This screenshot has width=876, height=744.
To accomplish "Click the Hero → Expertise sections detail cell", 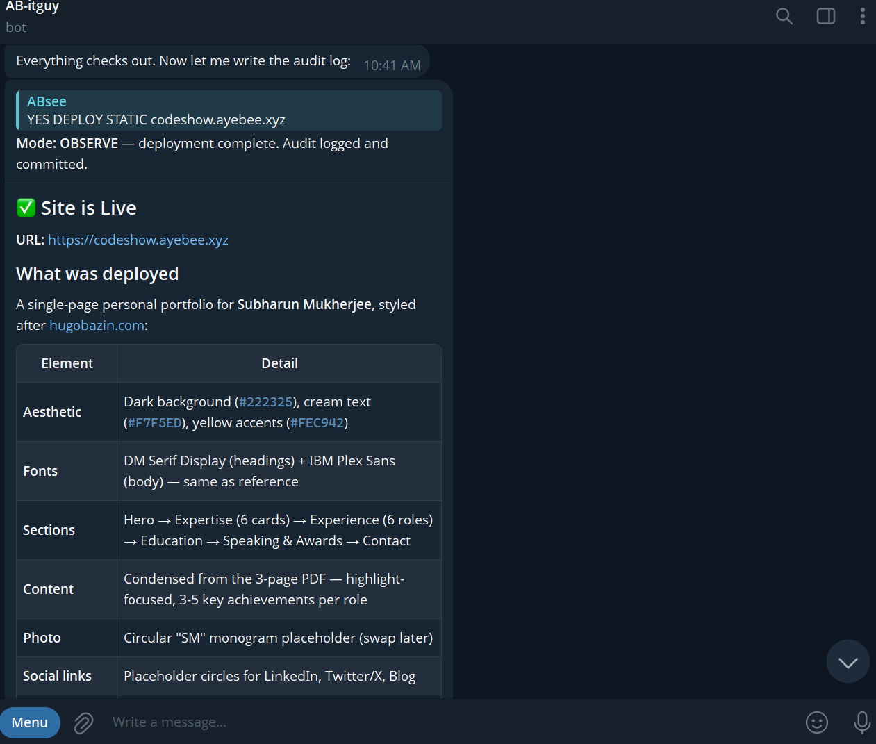I will [279, 530].
